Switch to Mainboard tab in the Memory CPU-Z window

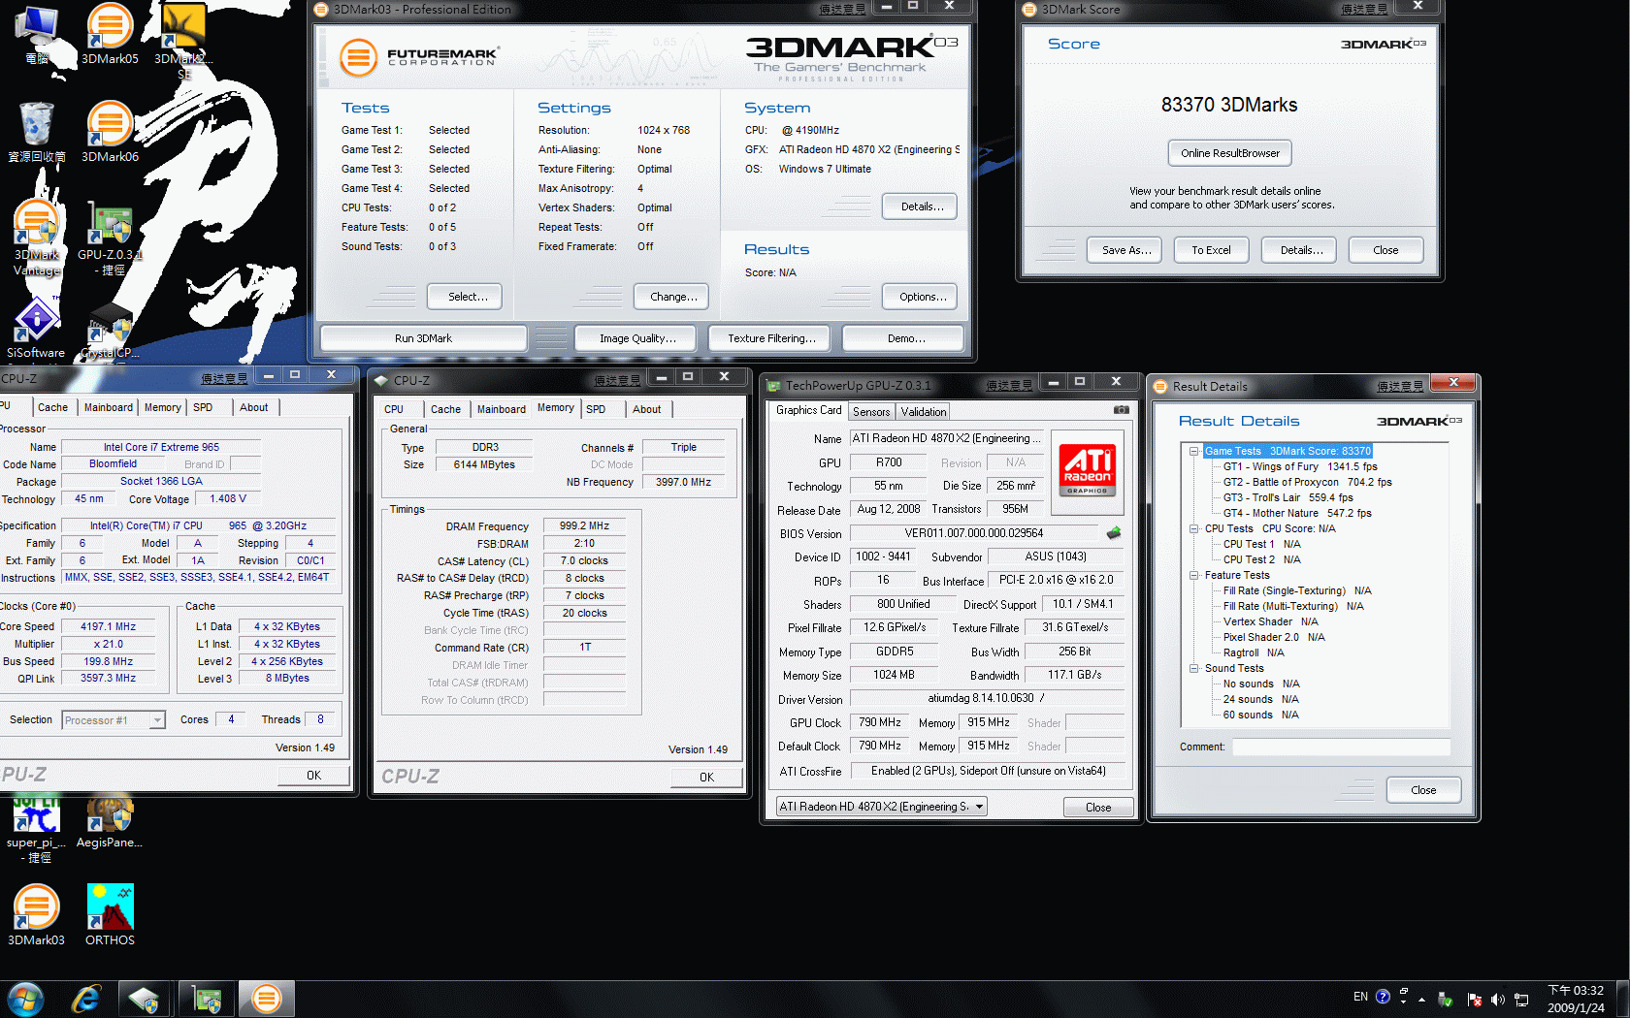(x=501, y=409)
